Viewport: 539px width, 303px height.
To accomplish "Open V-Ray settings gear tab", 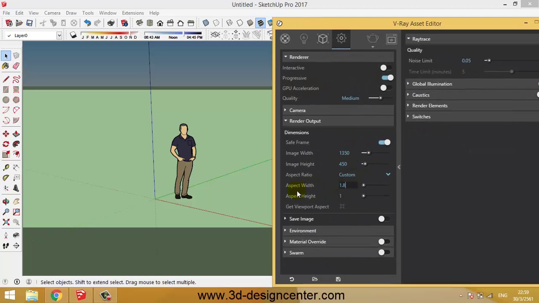I will coord(341,39).
